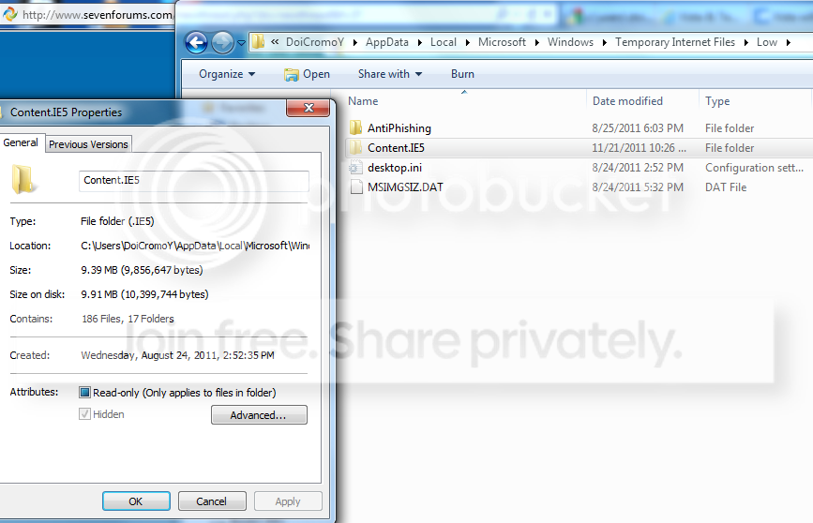The image size is (813, 523).
Task: Select the desktop.ini file name
Action: 395,168
